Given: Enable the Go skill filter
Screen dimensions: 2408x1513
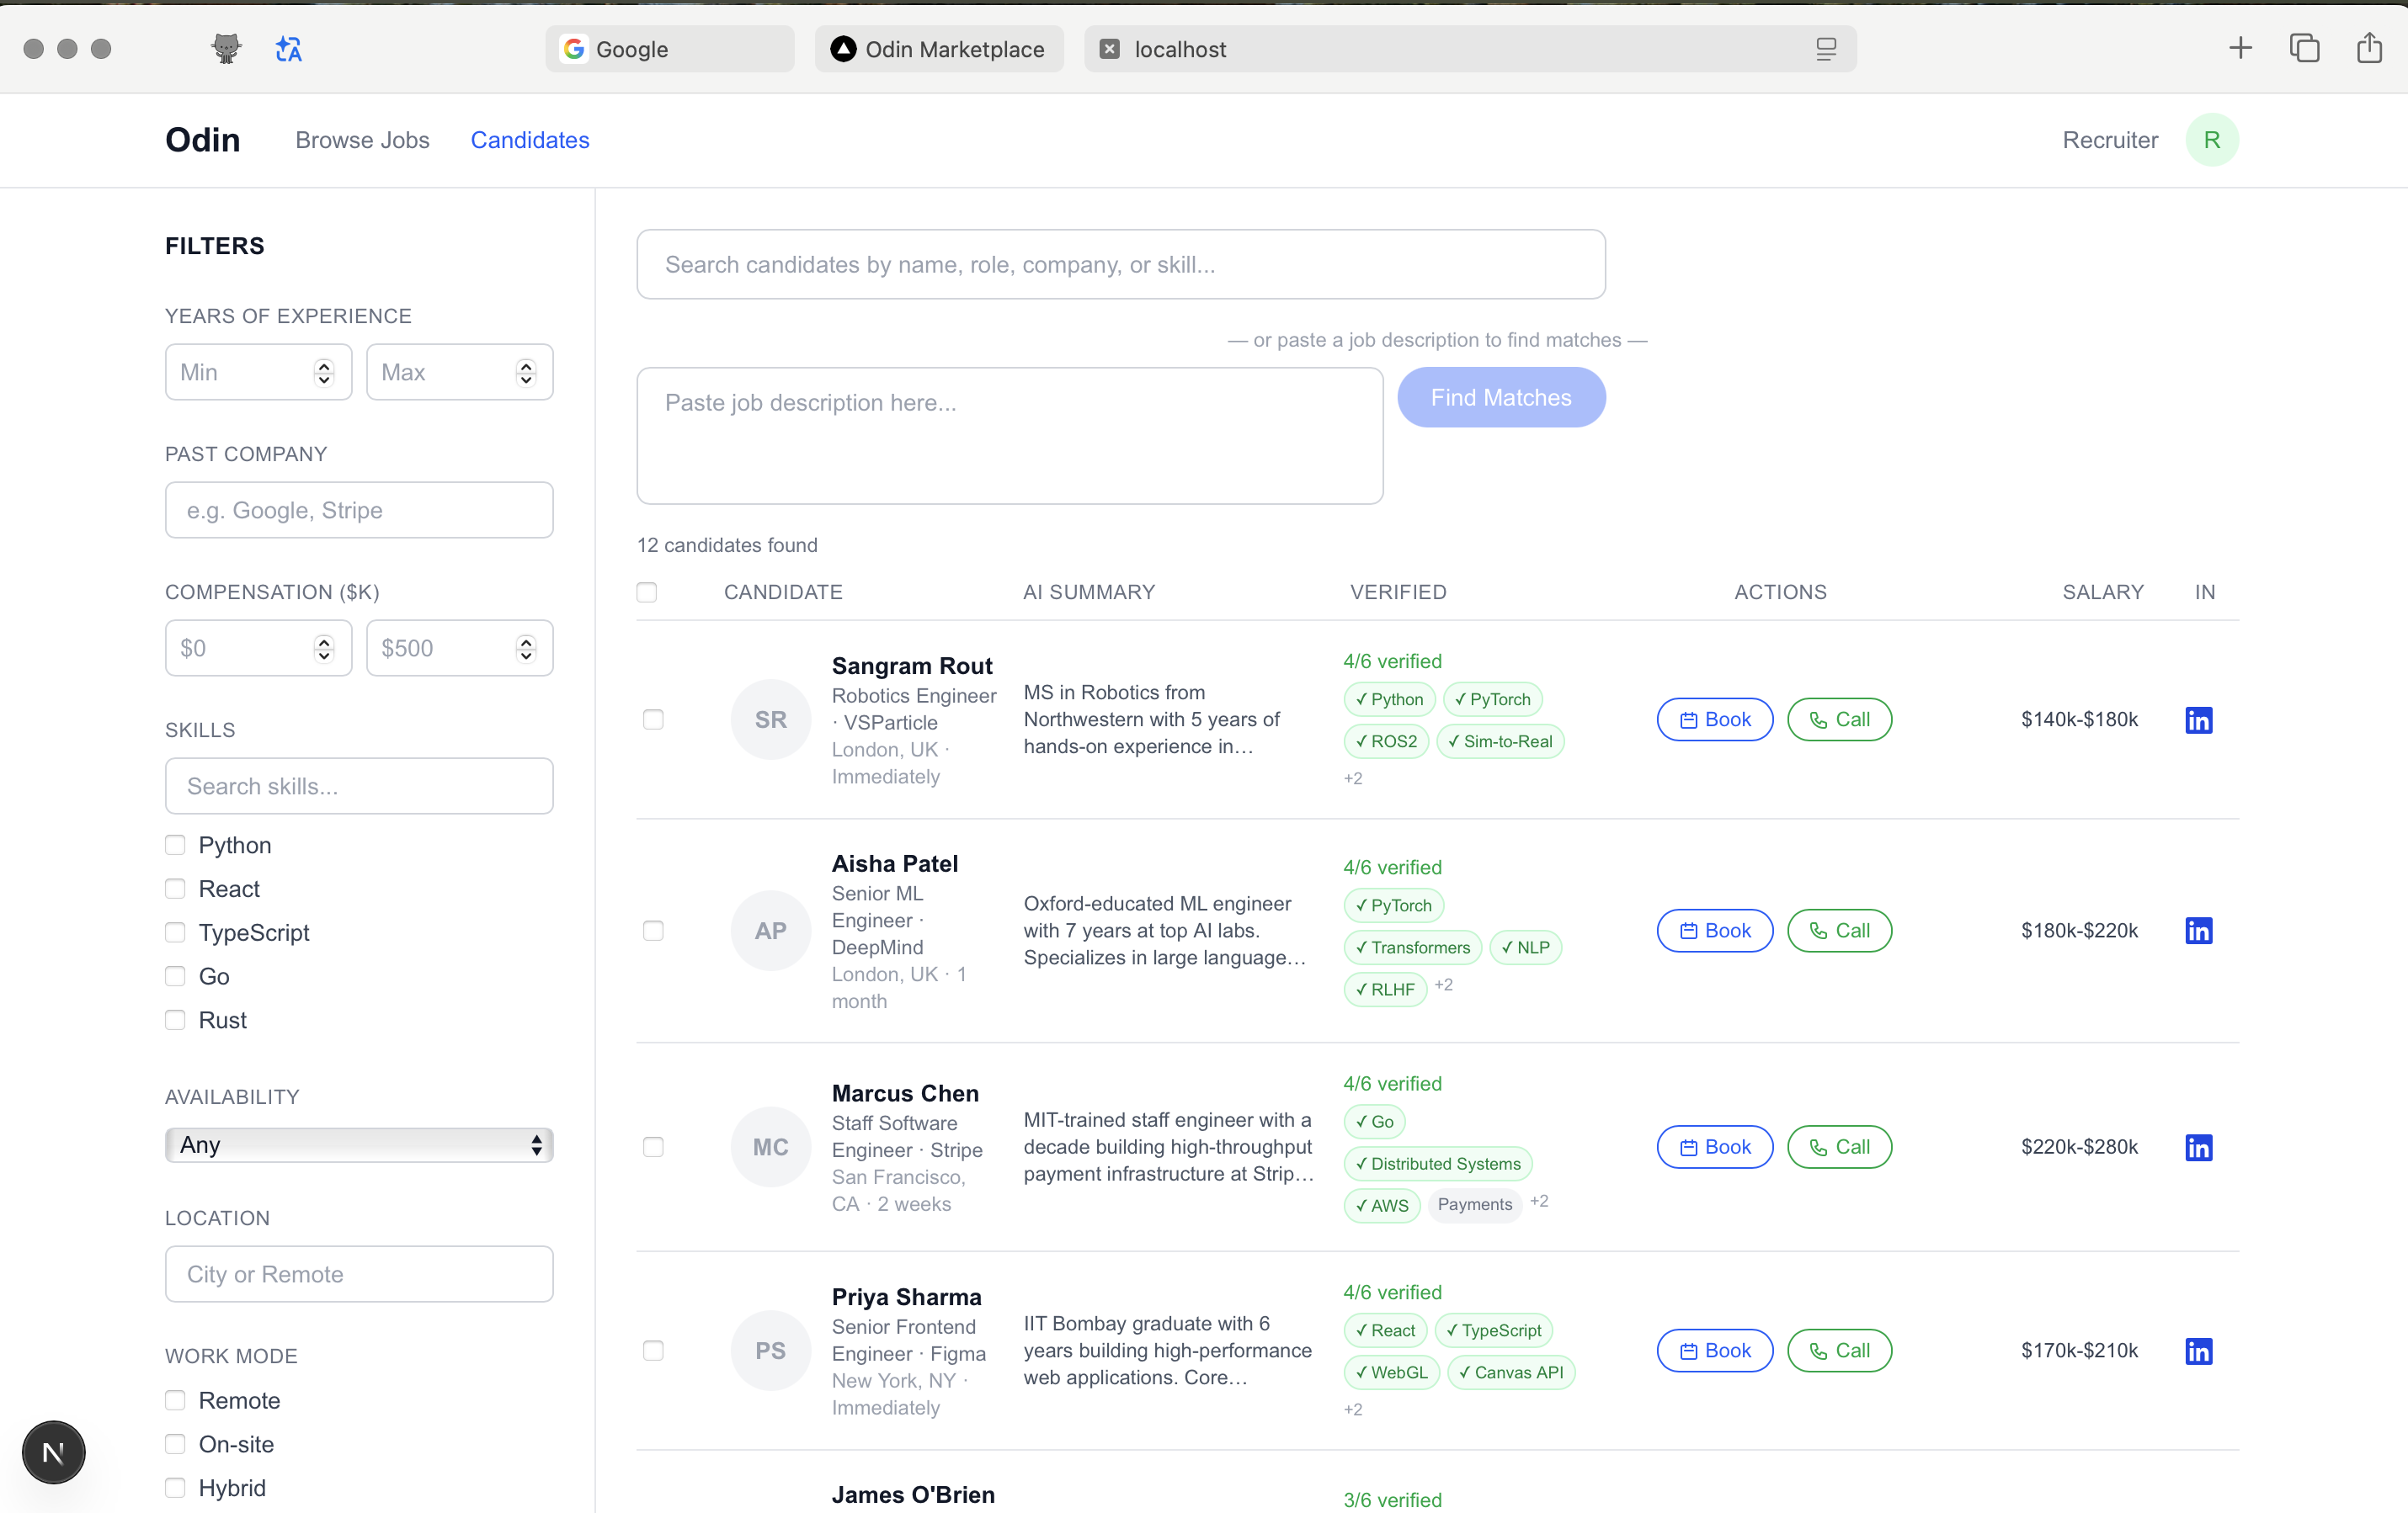Looking at the screenshot, I should point(175,976).
